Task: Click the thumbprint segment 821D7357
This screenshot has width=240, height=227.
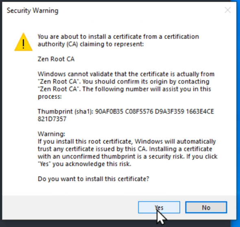Action: pos(52,119)
